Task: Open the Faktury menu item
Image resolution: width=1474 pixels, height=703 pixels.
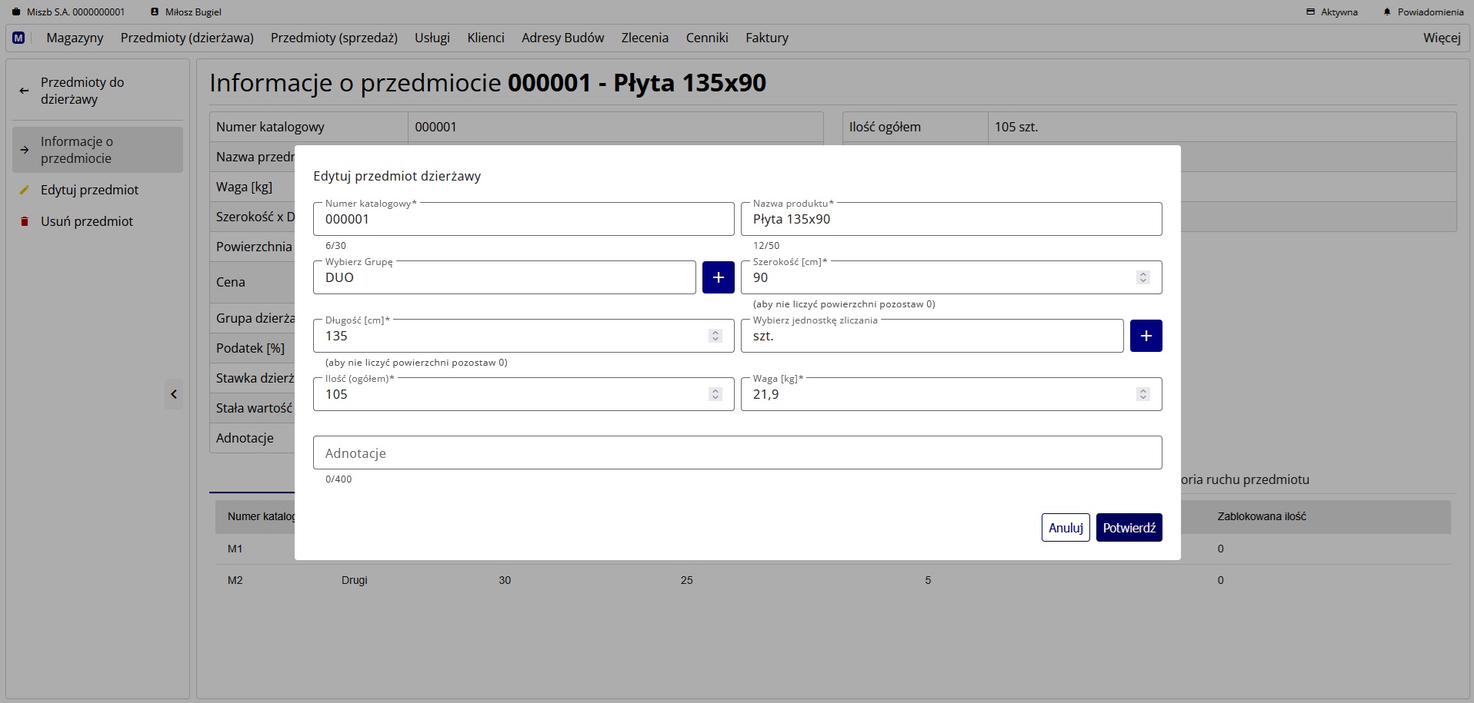Action: [767, 37]
